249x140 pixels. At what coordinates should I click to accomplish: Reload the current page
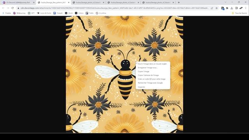12,8
